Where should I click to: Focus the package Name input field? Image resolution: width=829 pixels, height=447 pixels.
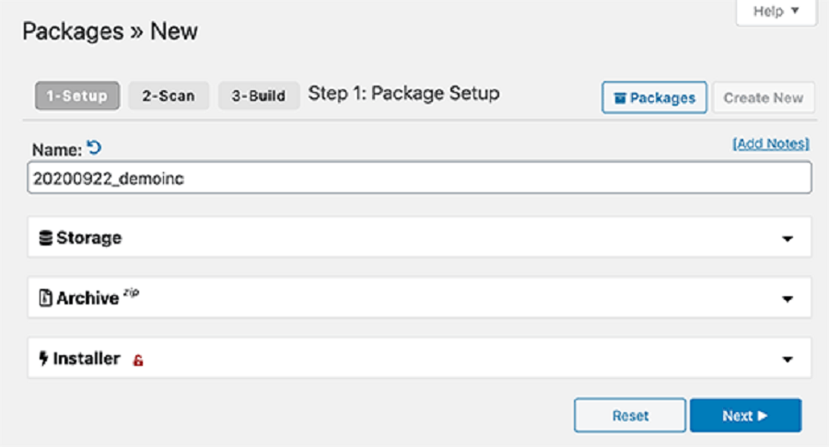(419, 178)
